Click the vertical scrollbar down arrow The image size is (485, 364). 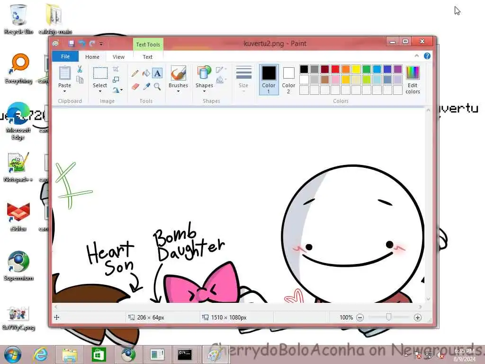coord(428,299)
